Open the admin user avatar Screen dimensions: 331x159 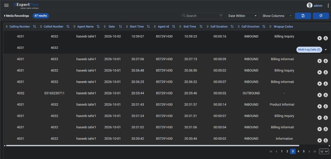pyautogui.click(x=309, y=5)
